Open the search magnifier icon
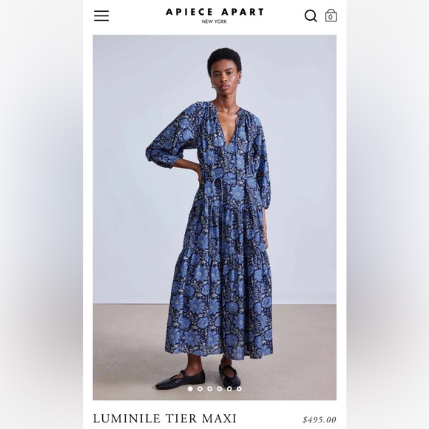Viewport: 429px width, 429px height. click(311, 16)
